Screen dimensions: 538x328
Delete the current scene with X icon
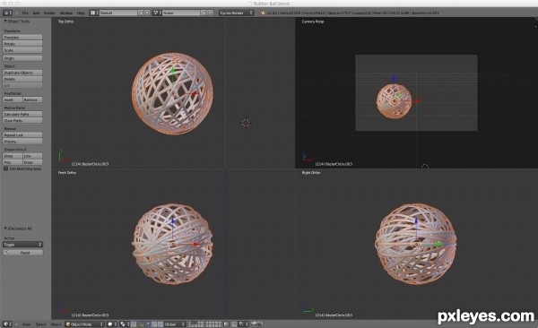(x=210, y=13)
